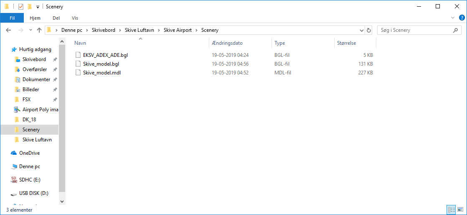Open recent locations dropdown arrow
The image size is (467, 215).
[x=30, y=30]
